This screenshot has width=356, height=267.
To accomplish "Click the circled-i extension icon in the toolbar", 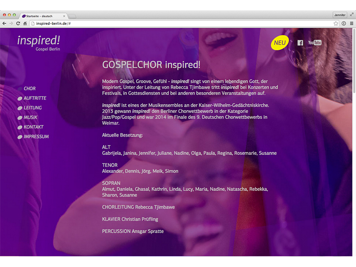I will tap(344, 24).
